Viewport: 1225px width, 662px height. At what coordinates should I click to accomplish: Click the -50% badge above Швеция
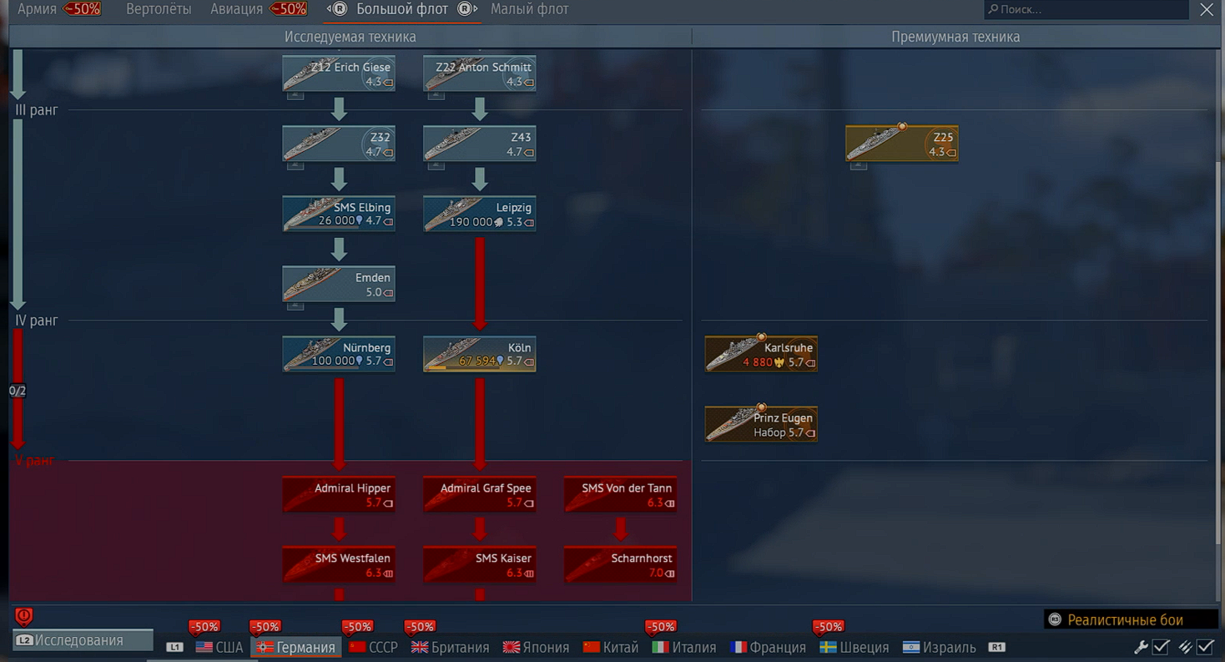(x=828, y=627)
